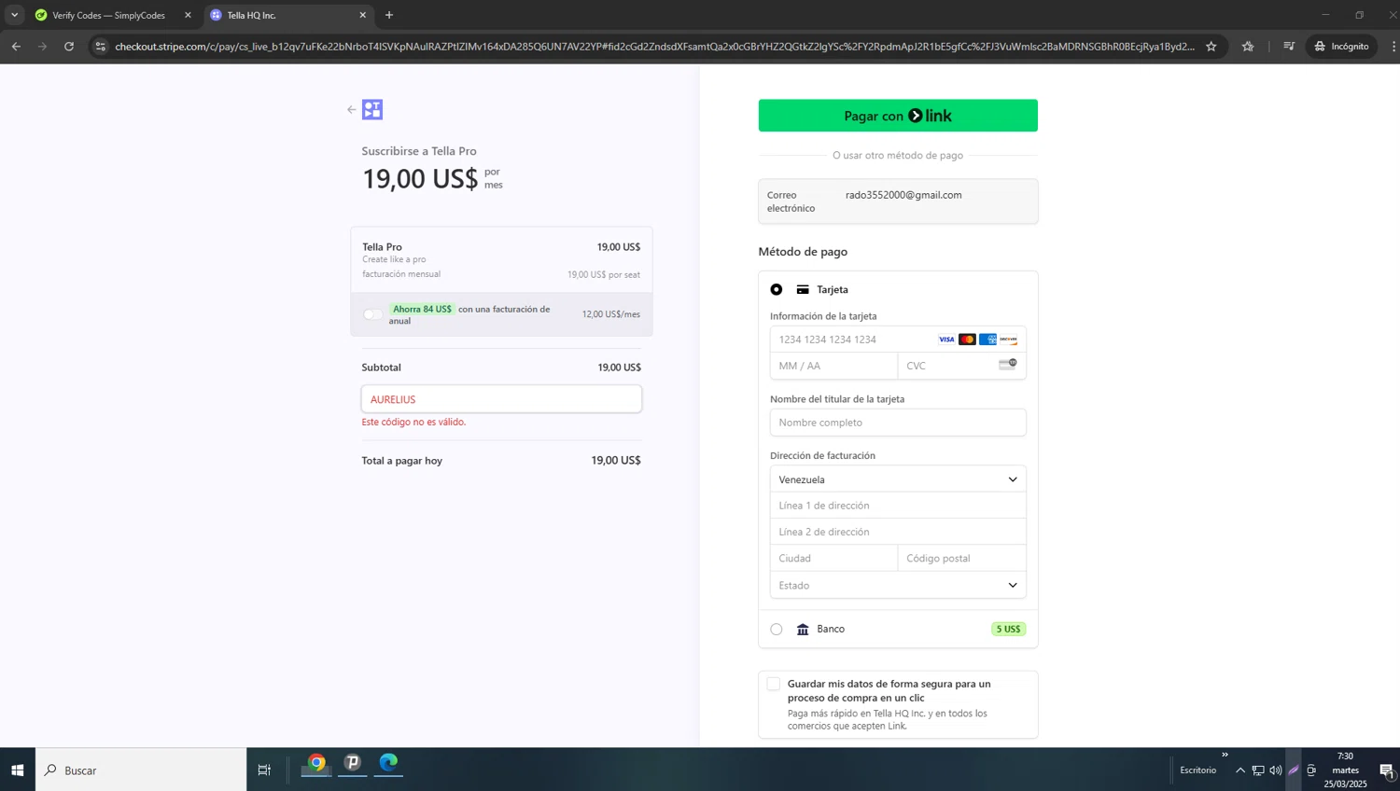Open the Estado dropdown
The image size is (1400, 791).
click(x=898, y=586)
